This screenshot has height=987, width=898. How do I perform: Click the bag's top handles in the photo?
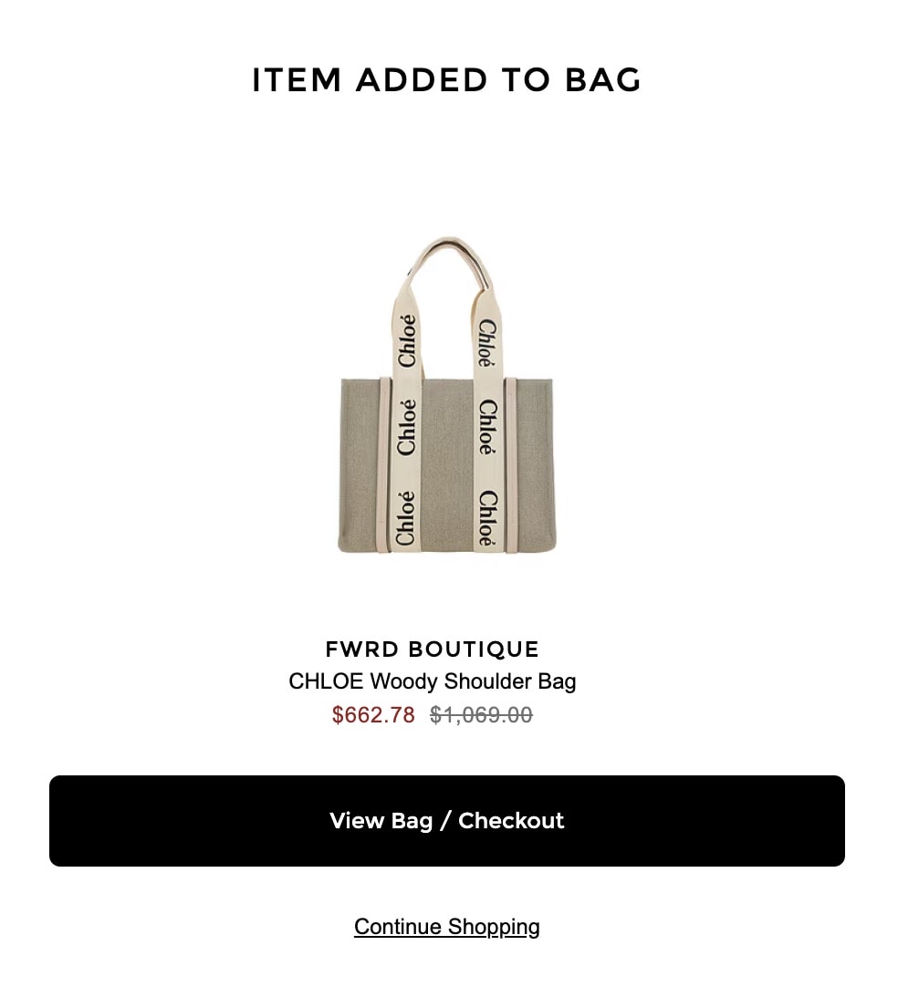point(448,265)
